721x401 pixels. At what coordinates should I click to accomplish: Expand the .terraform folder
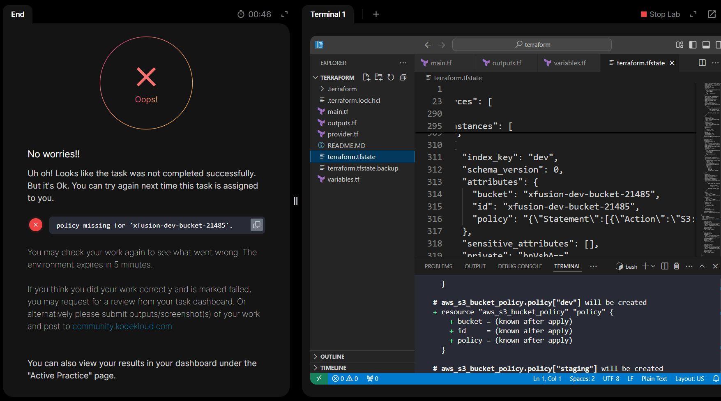tap(342, 89)
